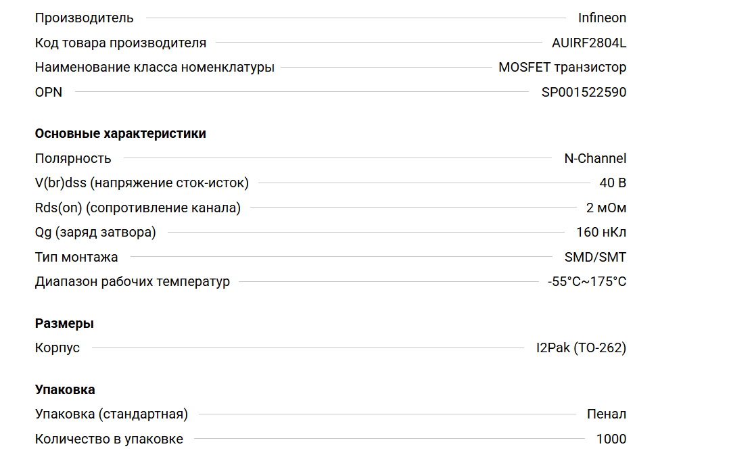
Task: Select the 160 нКл gate charge value
Action: pyautogui.click(x=601, y=232)
